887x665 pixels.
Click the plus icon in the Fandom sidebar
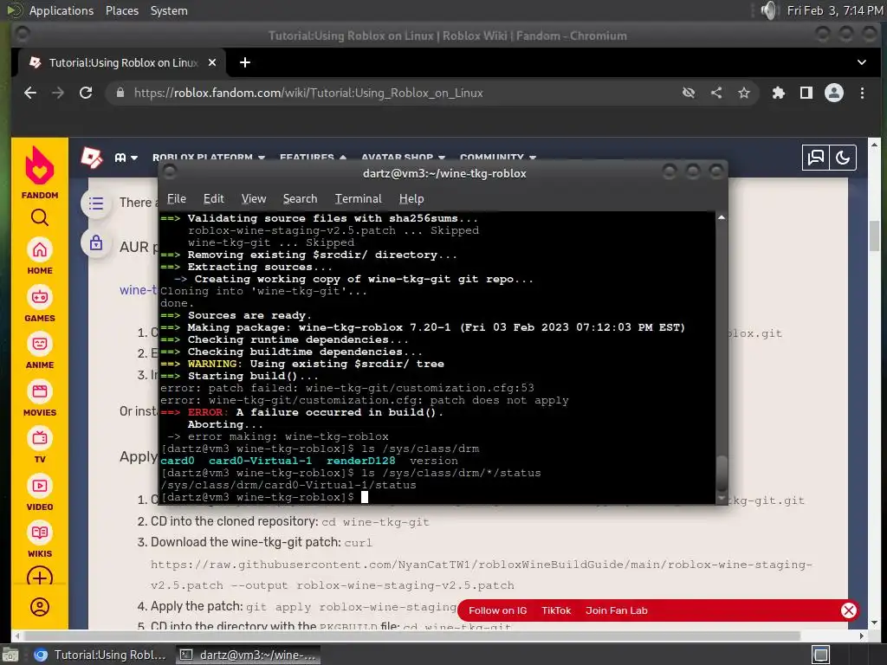[40, 577]
